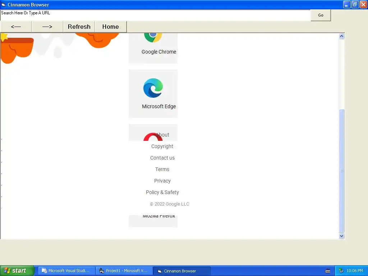Click the on-screen keyboard icon in taskbar

[328, 271]
